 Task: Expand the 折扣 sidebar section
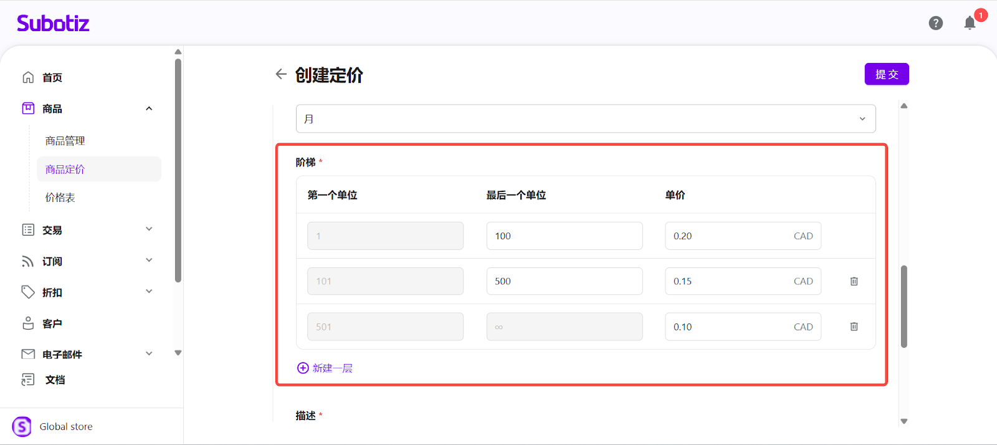(x=149, y=292)
